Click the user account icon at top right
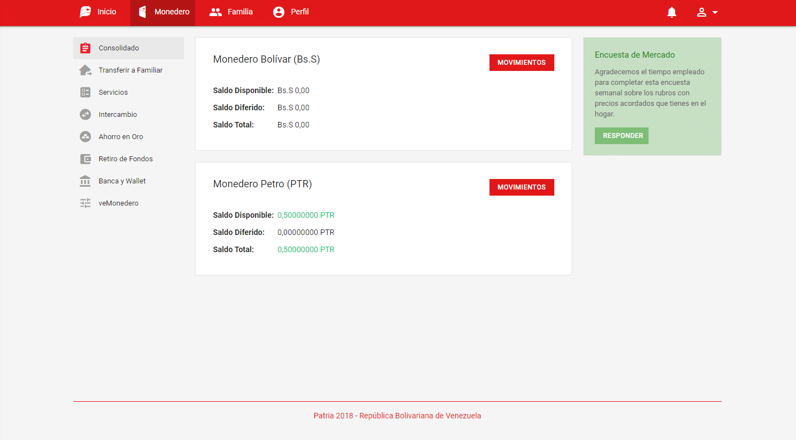 [702, 12]
